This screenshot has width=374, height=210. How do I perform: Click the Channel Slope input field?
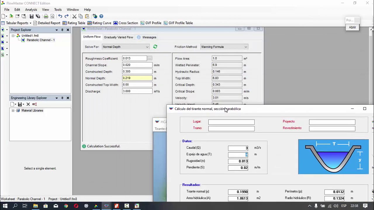pyautogui.click(x=137, y=65)
